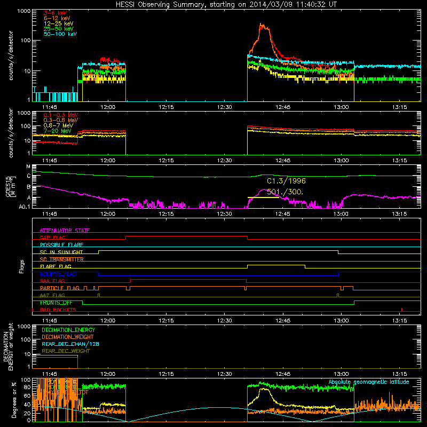Select the PARTICLE_FLAG label
This screenshot has height=427, width=427.
coord(60,288)
